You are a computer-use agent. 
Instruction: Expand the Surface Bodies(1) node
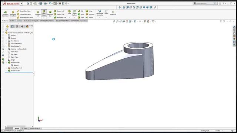tap(6, 44)
